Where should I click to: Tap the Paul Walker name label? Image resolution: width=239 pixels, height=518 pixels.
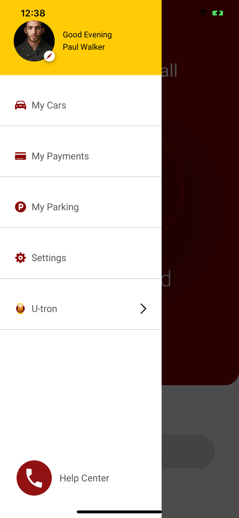[x=84, y=47]
